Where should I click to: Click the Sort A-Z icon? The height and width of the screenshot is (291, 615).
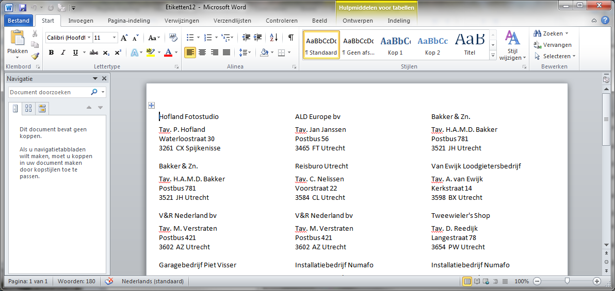(274, 38)
